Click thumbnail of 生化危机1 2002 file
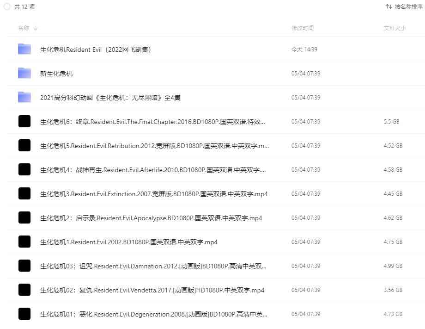The image size is (425, 329). (x=24, y=242)
